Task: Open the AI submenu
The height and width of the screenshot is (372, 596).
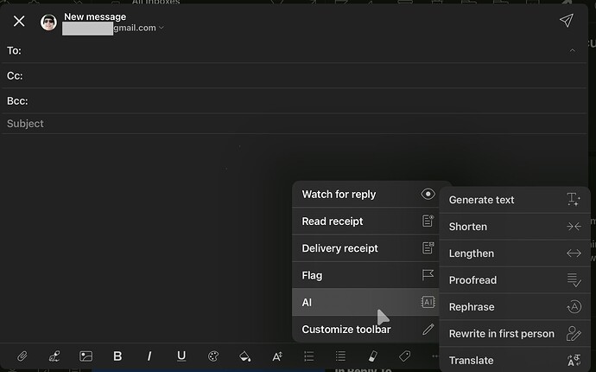Action: [365, 302]
